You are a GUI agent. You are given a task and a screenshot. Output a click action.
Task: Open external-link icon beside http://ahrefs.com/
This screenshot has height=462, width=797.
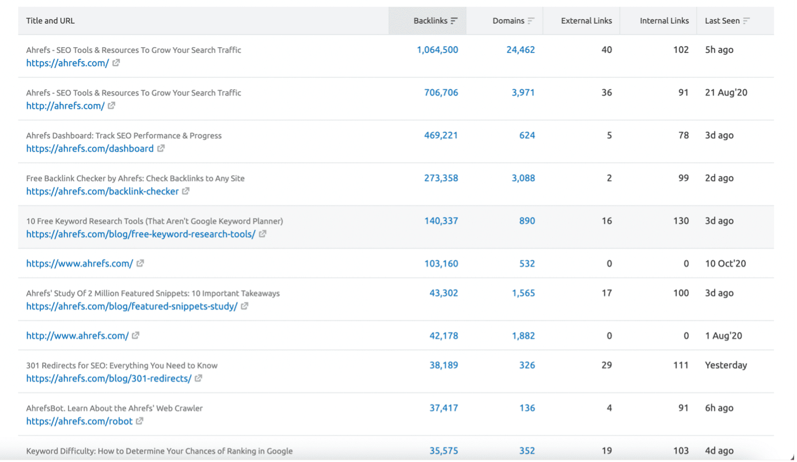pos(112,106)
